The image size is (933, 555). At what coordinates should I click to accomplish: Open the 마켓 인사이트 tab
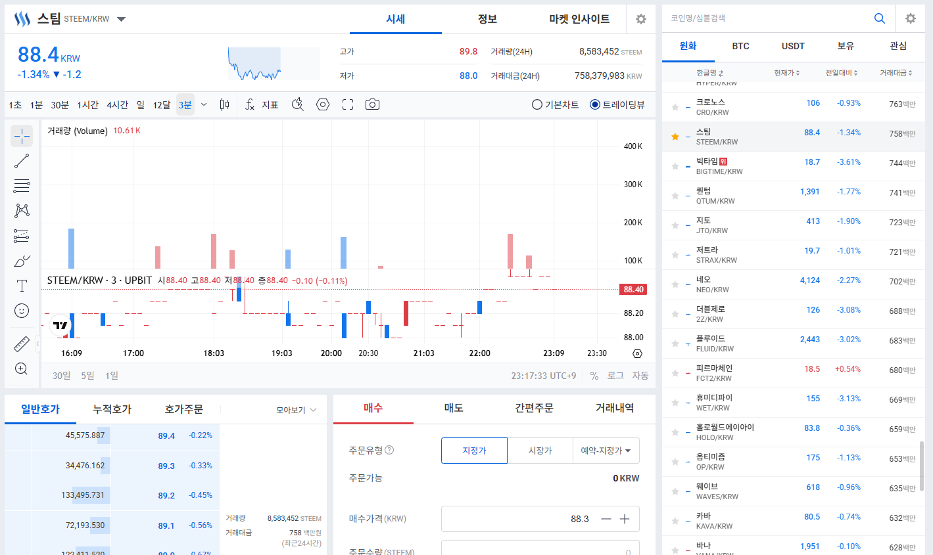[x=579, y=19]
